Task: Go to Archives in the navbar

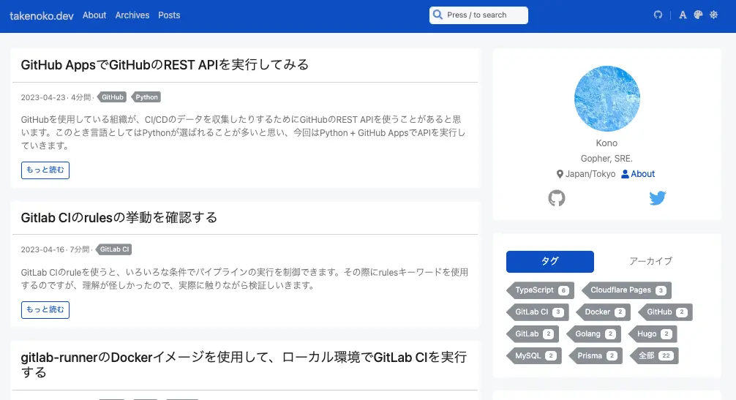Action: tap(132, 15)
